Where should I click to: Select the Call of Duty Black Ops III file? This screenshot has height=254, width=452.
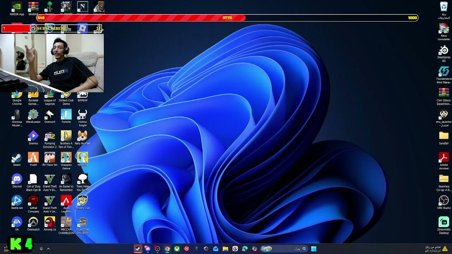click(x=33, y=183)
